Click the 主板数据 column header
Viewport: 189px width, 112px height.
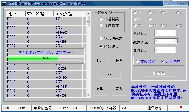click(68, 14)
